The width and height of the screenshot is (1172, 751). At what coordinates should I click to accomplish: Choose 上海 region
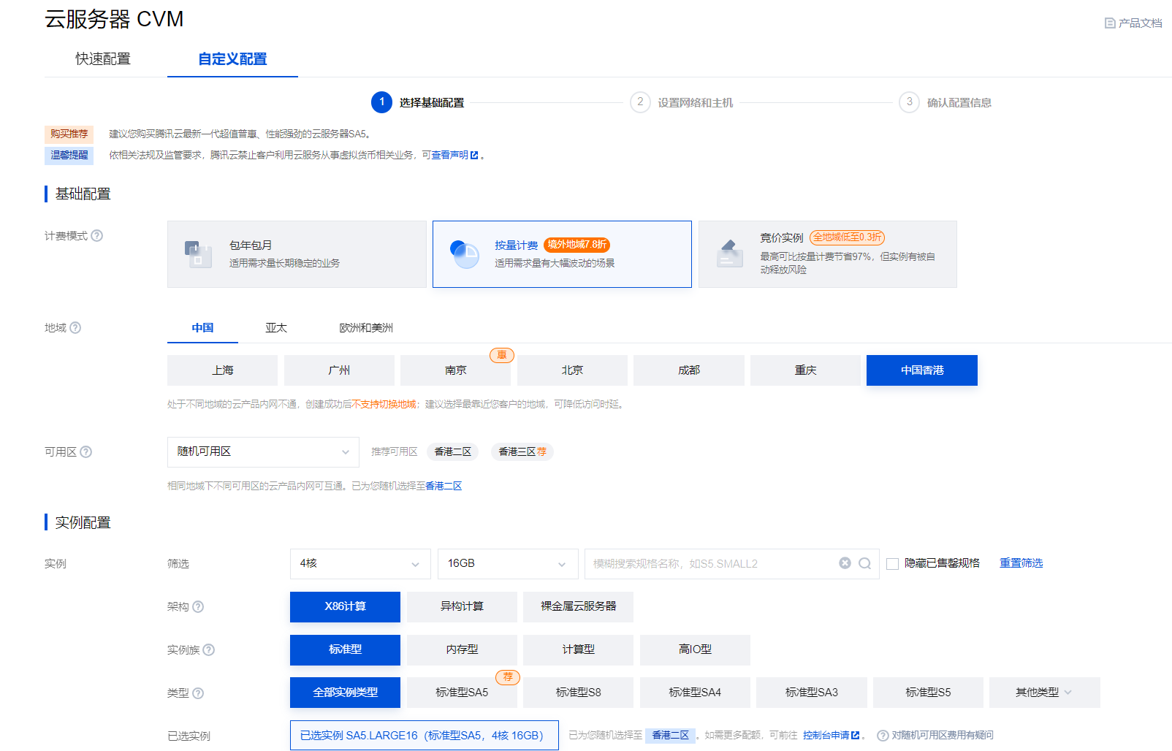(x=223, y=370)
